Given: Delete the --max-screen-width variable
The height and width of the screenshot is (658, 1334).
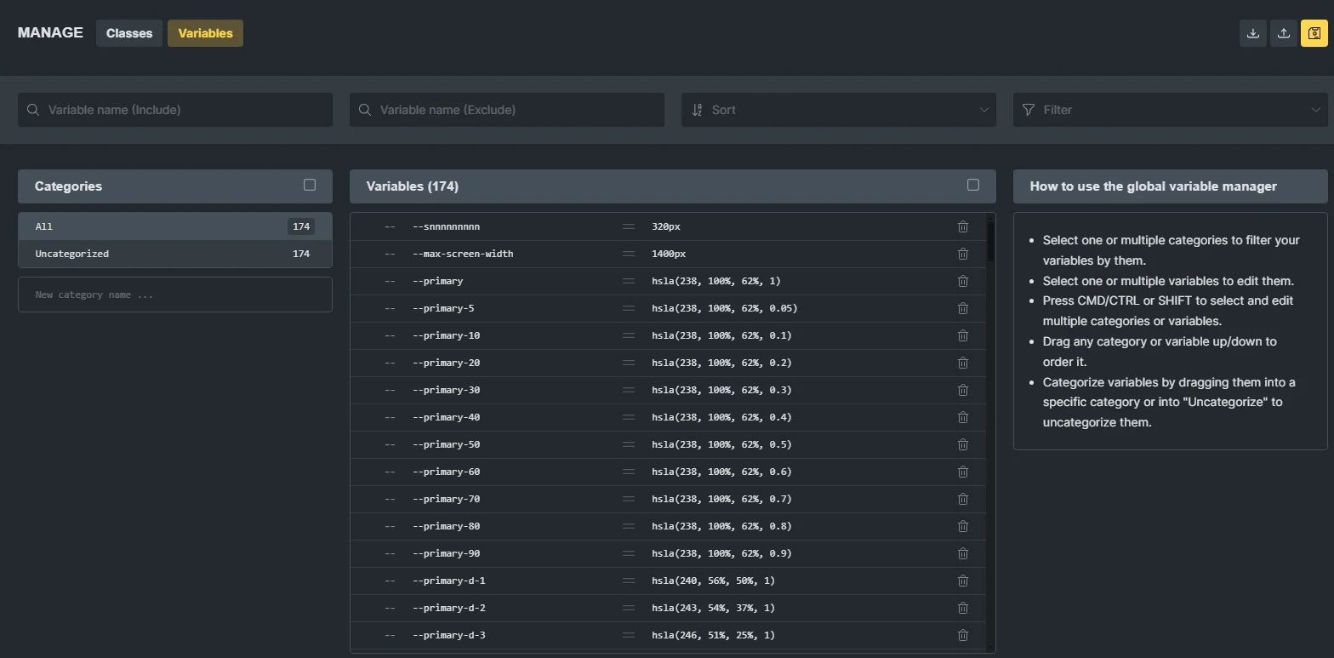Looking at the screenshot, I should point(962,254).
